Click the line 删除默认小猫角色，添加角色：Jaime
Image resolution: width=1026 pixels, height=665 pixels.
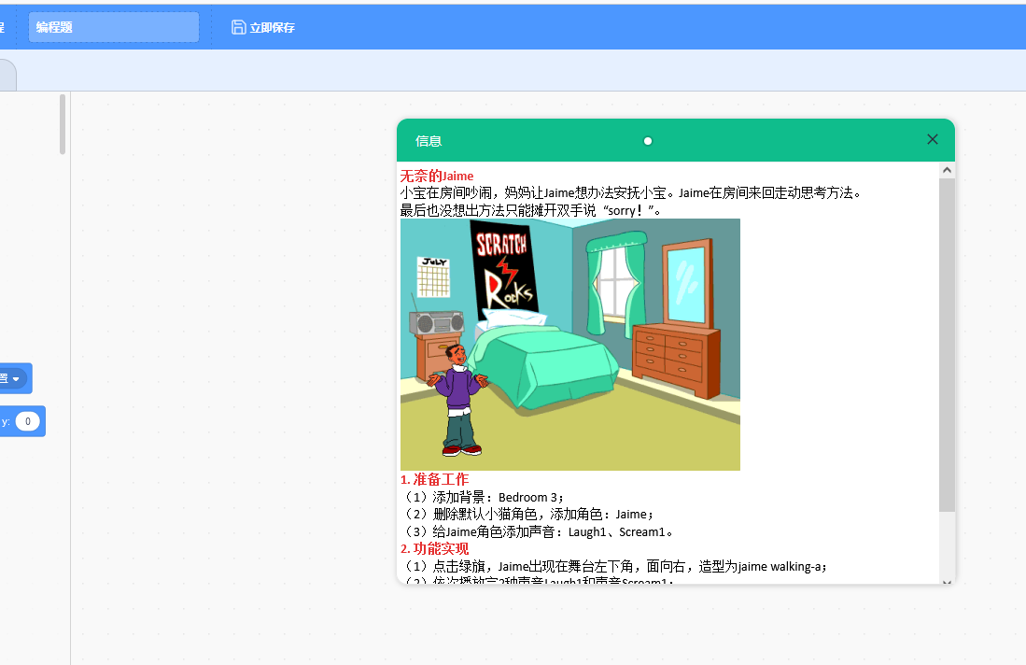pos(528,515)
